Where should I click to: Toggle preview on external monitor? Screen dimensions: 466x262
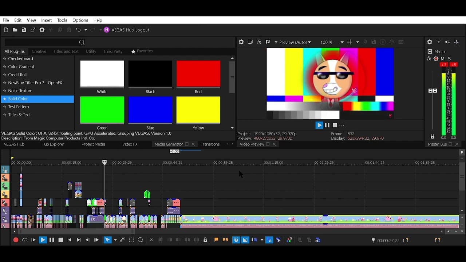250,42
